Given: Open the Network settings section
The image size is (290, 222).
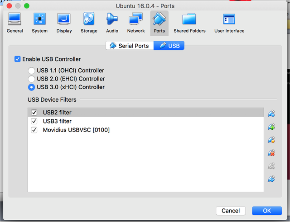Looking at the screenshot, I should (136, 23).
